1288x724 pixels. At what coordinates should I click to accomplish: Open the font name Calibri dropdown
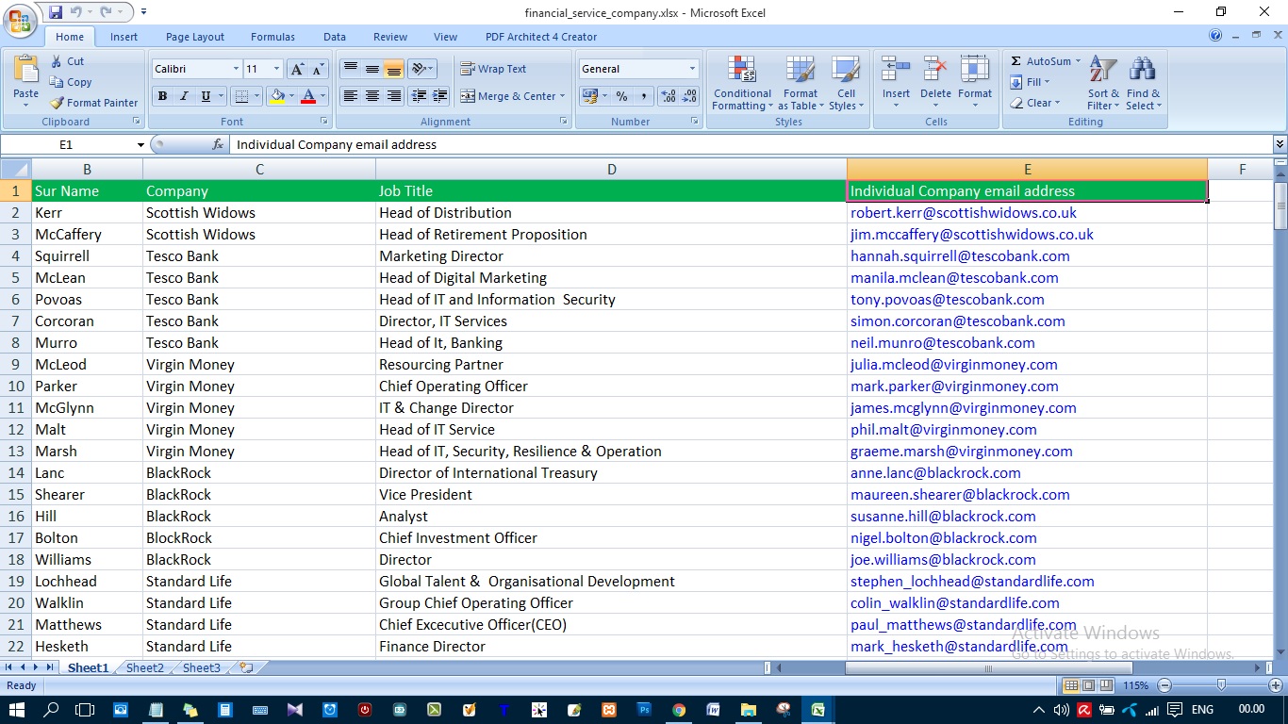(236, 69)
